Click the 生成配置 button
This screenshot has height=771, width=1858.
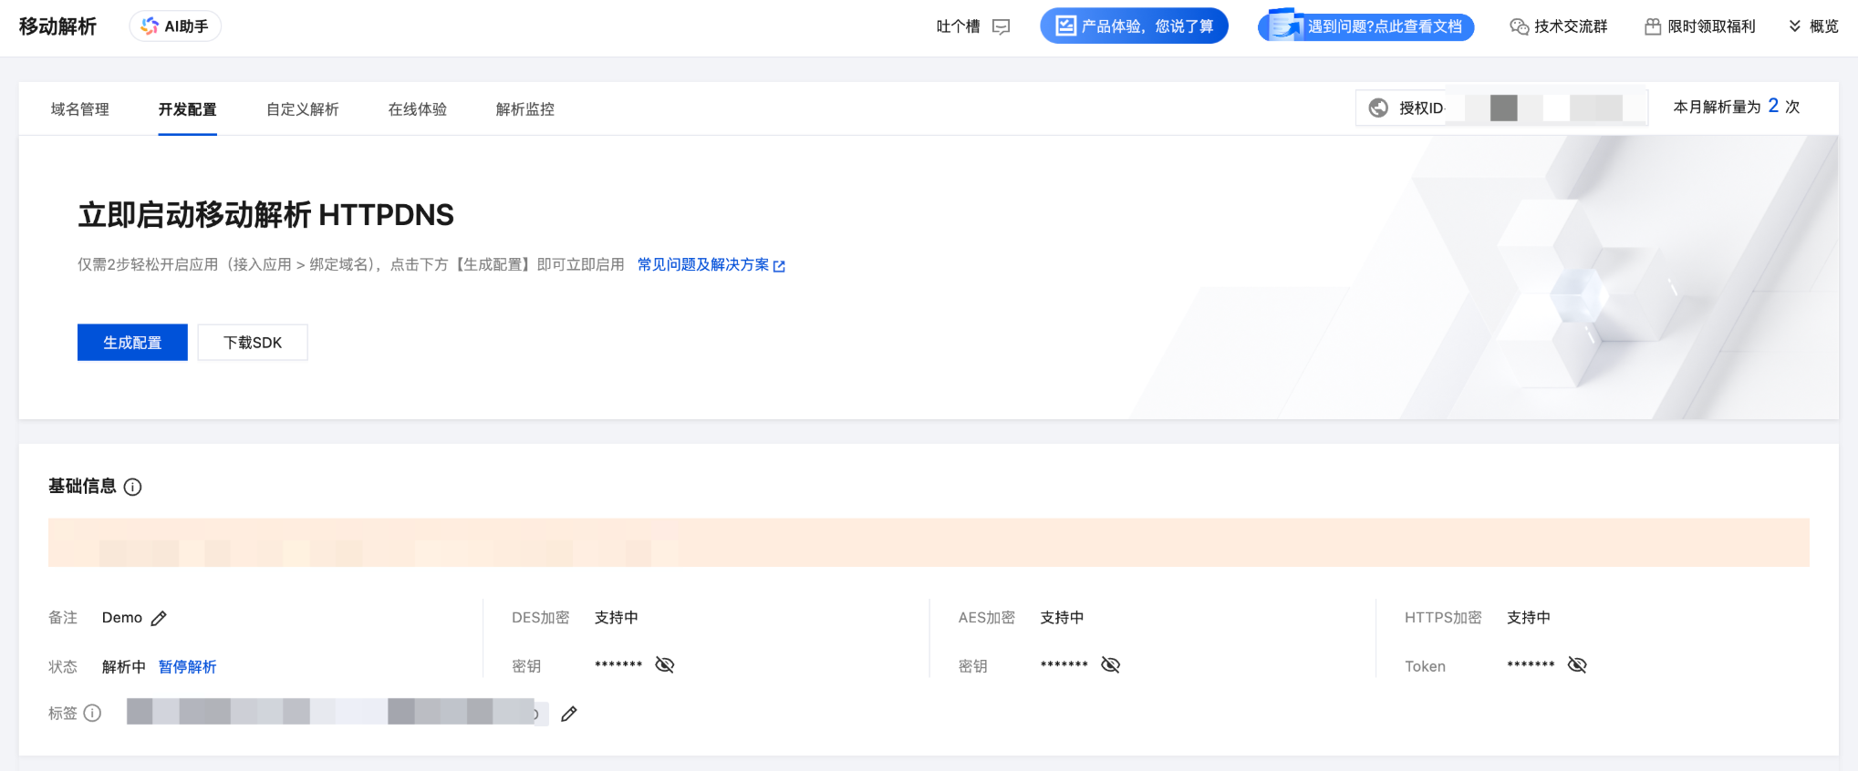(132, 343)
